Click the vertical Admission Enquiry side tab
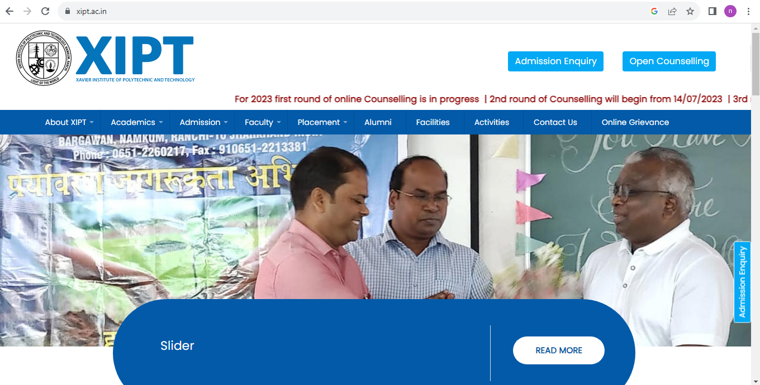Screen dimensions: 760x385 742,282
